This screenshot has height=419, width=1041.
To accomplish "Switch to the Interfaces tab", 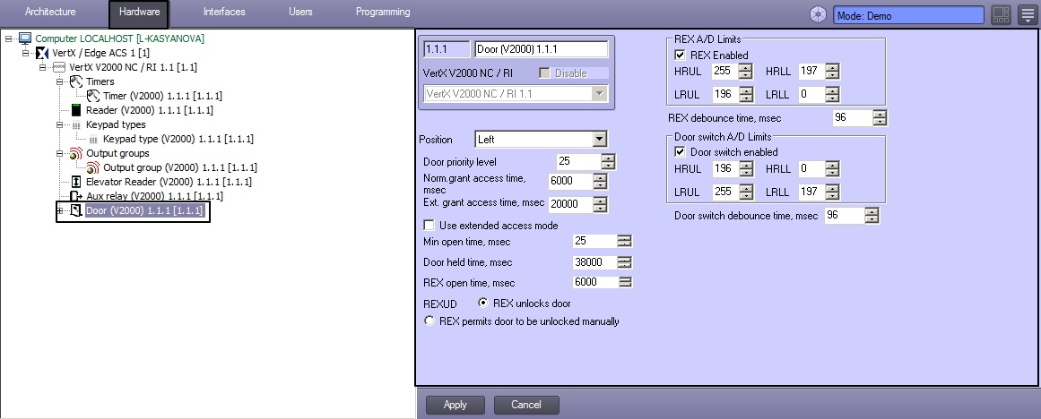I will [x=224, y=13].
